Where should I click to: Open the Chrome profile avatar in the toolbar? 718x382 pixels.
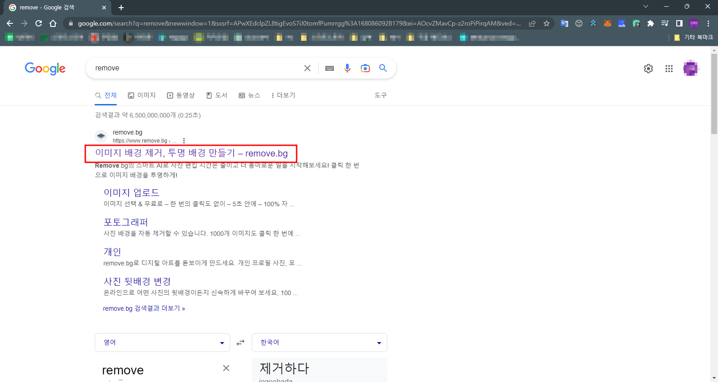(694, 23)
